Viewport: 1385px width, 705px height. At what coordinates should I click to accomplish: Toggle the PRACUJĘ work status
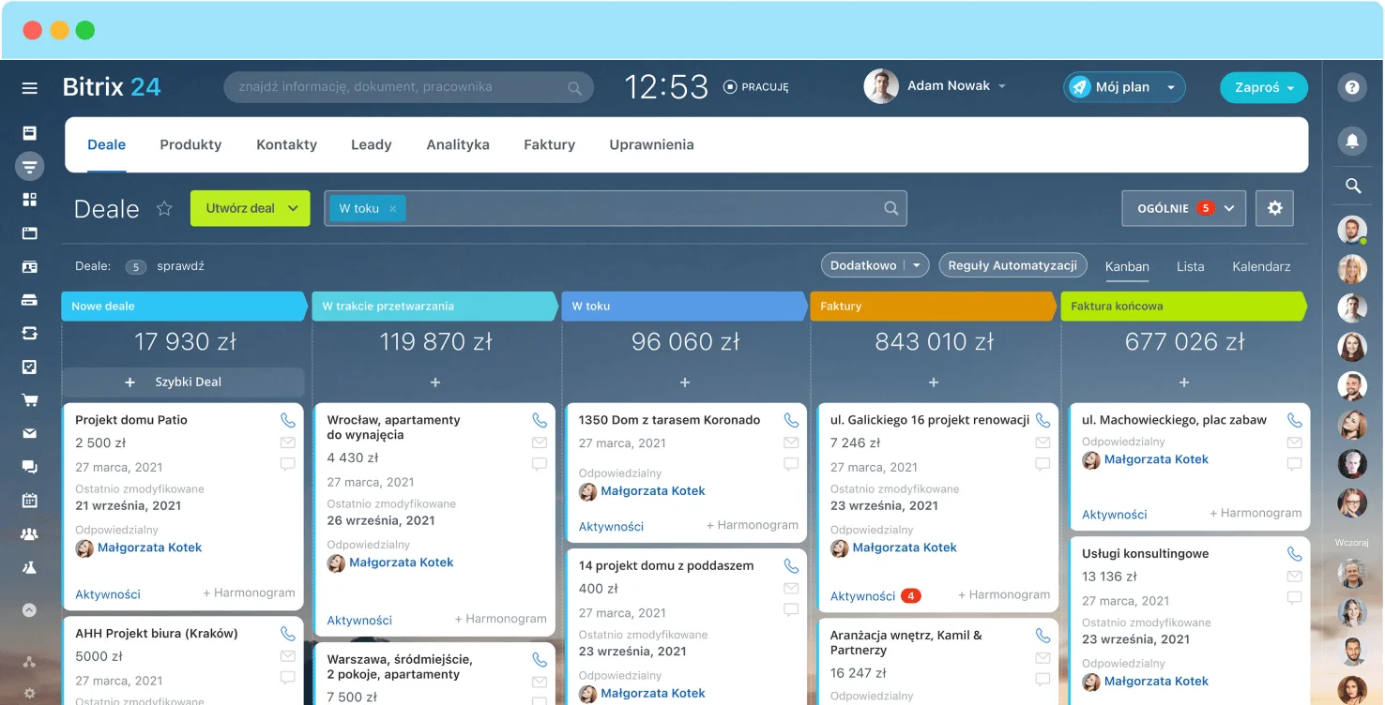coord(756,87)
